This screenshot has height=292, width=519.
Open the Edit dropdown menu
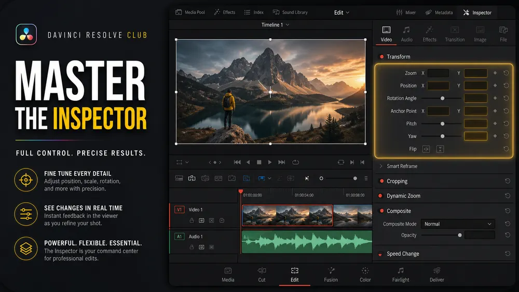tap(342, 12)
